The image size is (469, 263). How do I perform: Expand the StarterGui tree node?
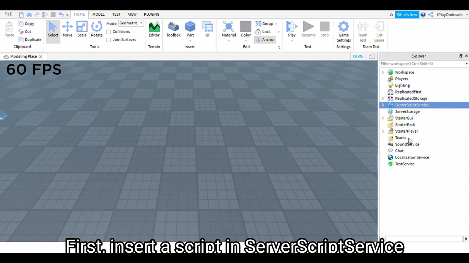(x=383, y=118)
